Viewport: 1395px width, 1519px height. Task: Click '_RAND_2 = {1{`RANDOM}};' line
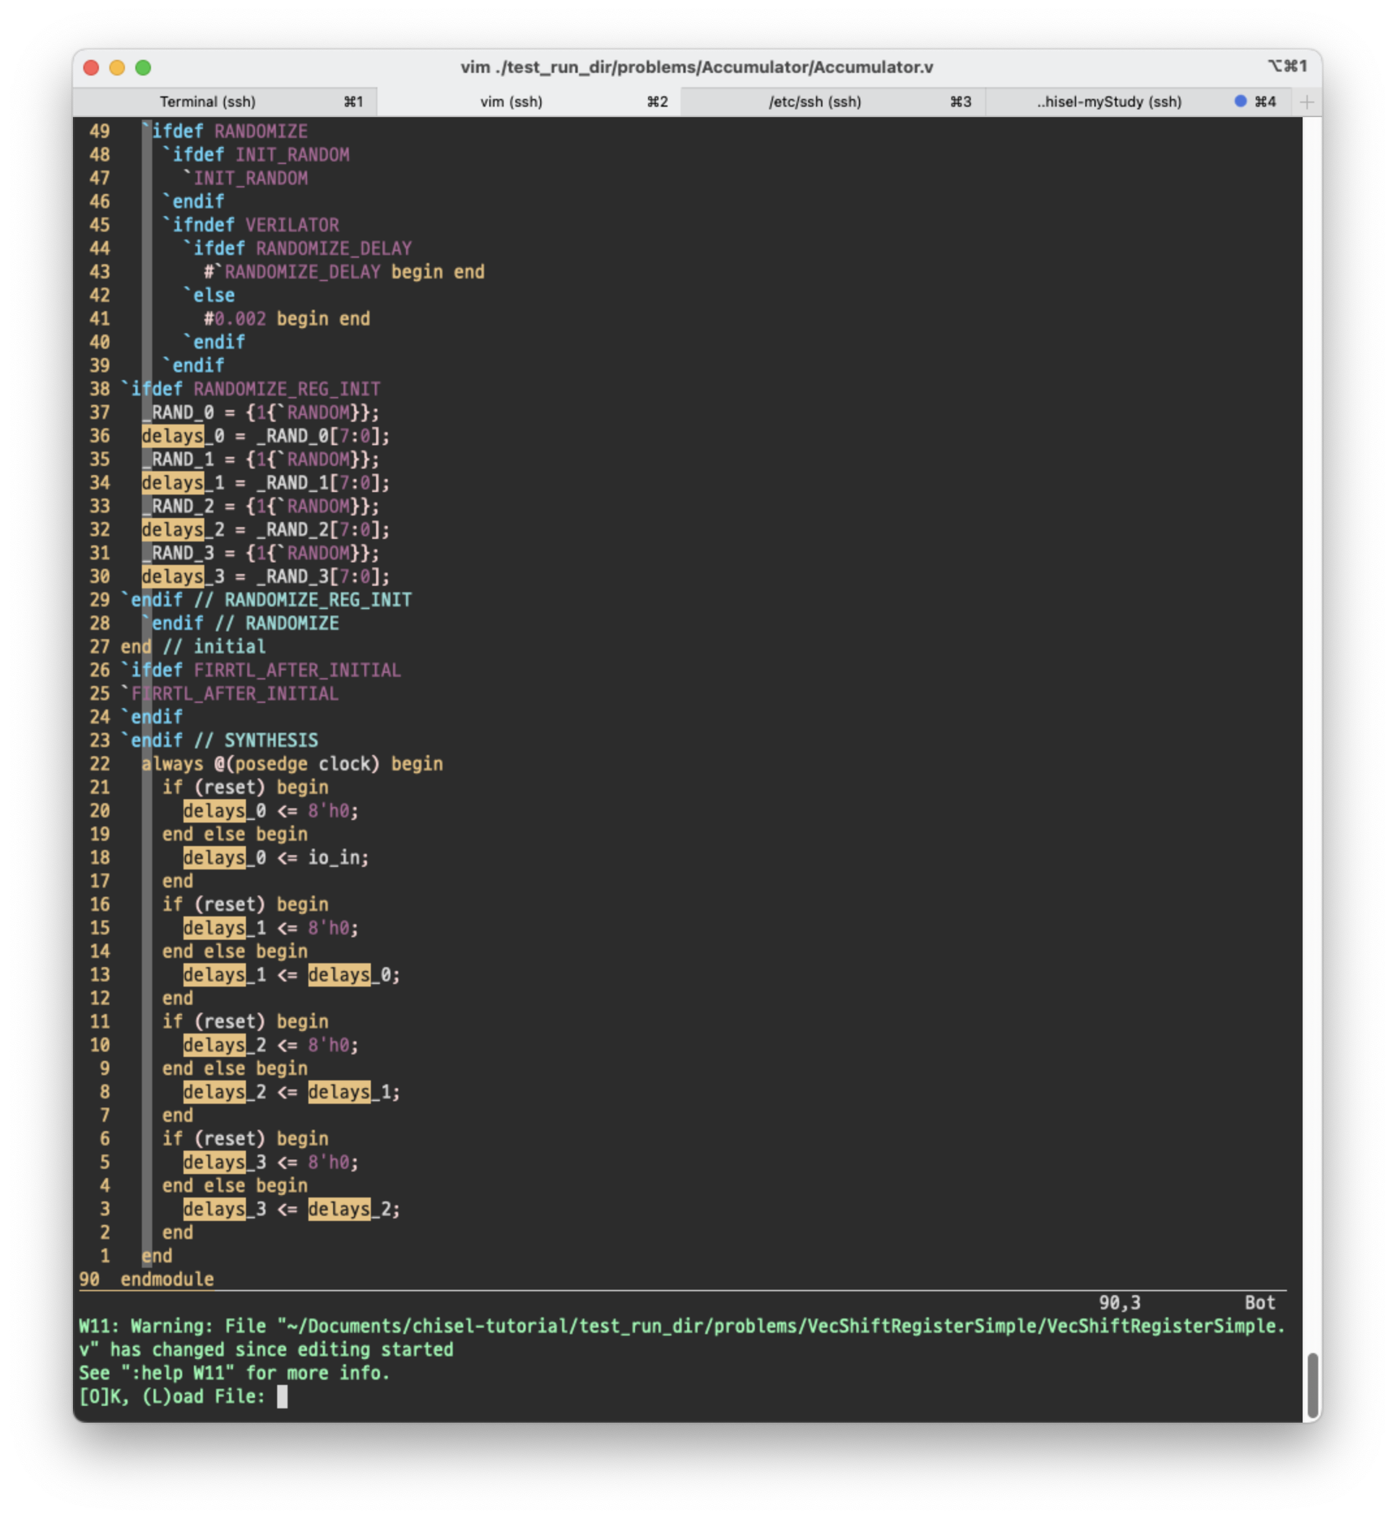(260, 506)
